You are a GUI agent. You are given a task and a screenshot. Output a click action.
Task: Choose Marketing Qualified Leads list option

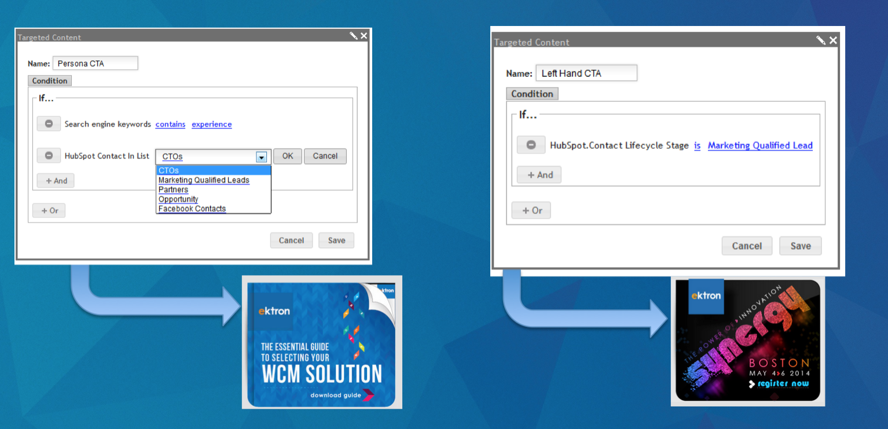[214, 180]
